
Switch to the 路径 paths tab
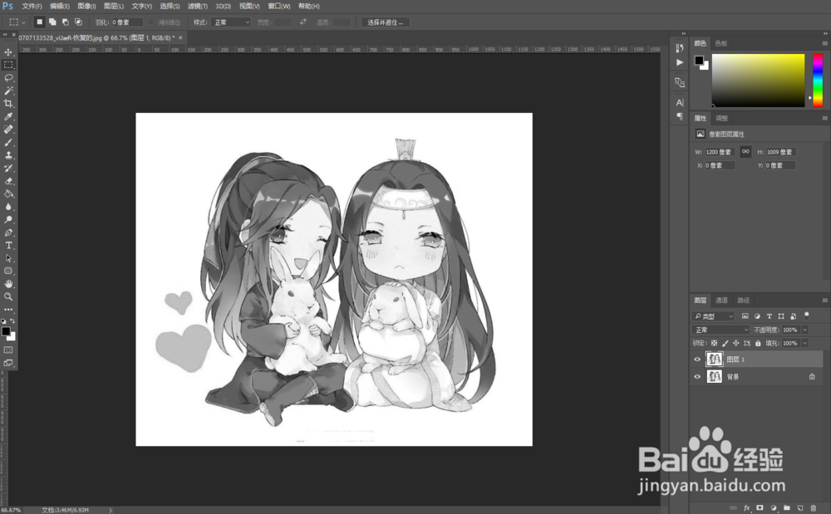(743, 300)
